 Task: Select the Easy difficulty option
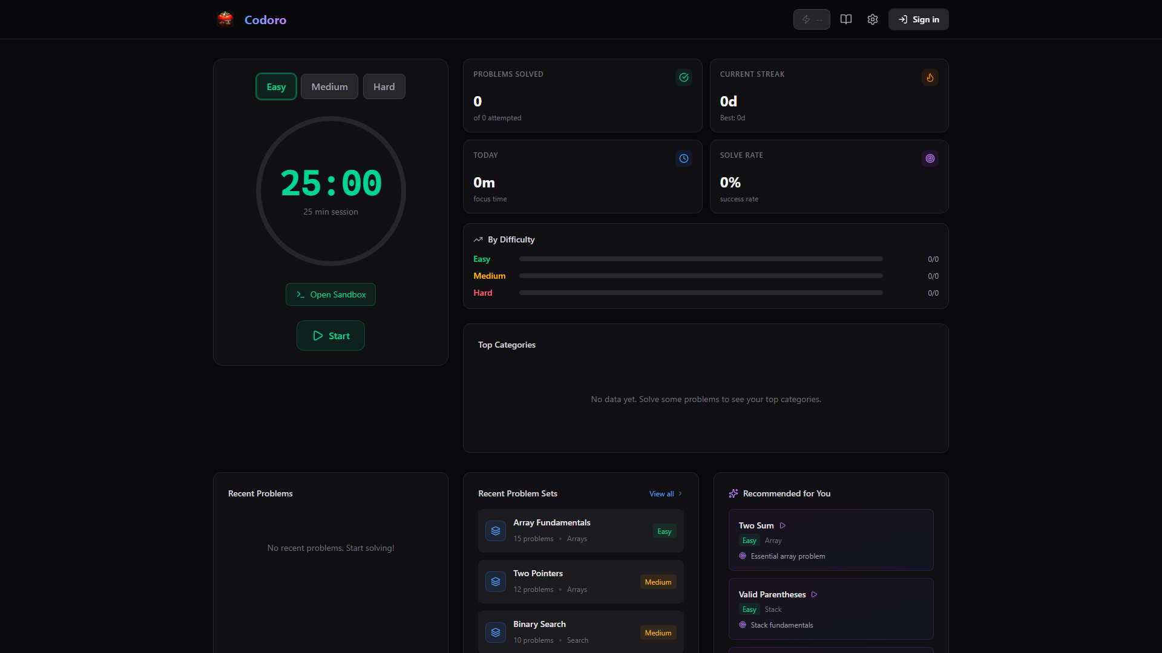(275, 86)
